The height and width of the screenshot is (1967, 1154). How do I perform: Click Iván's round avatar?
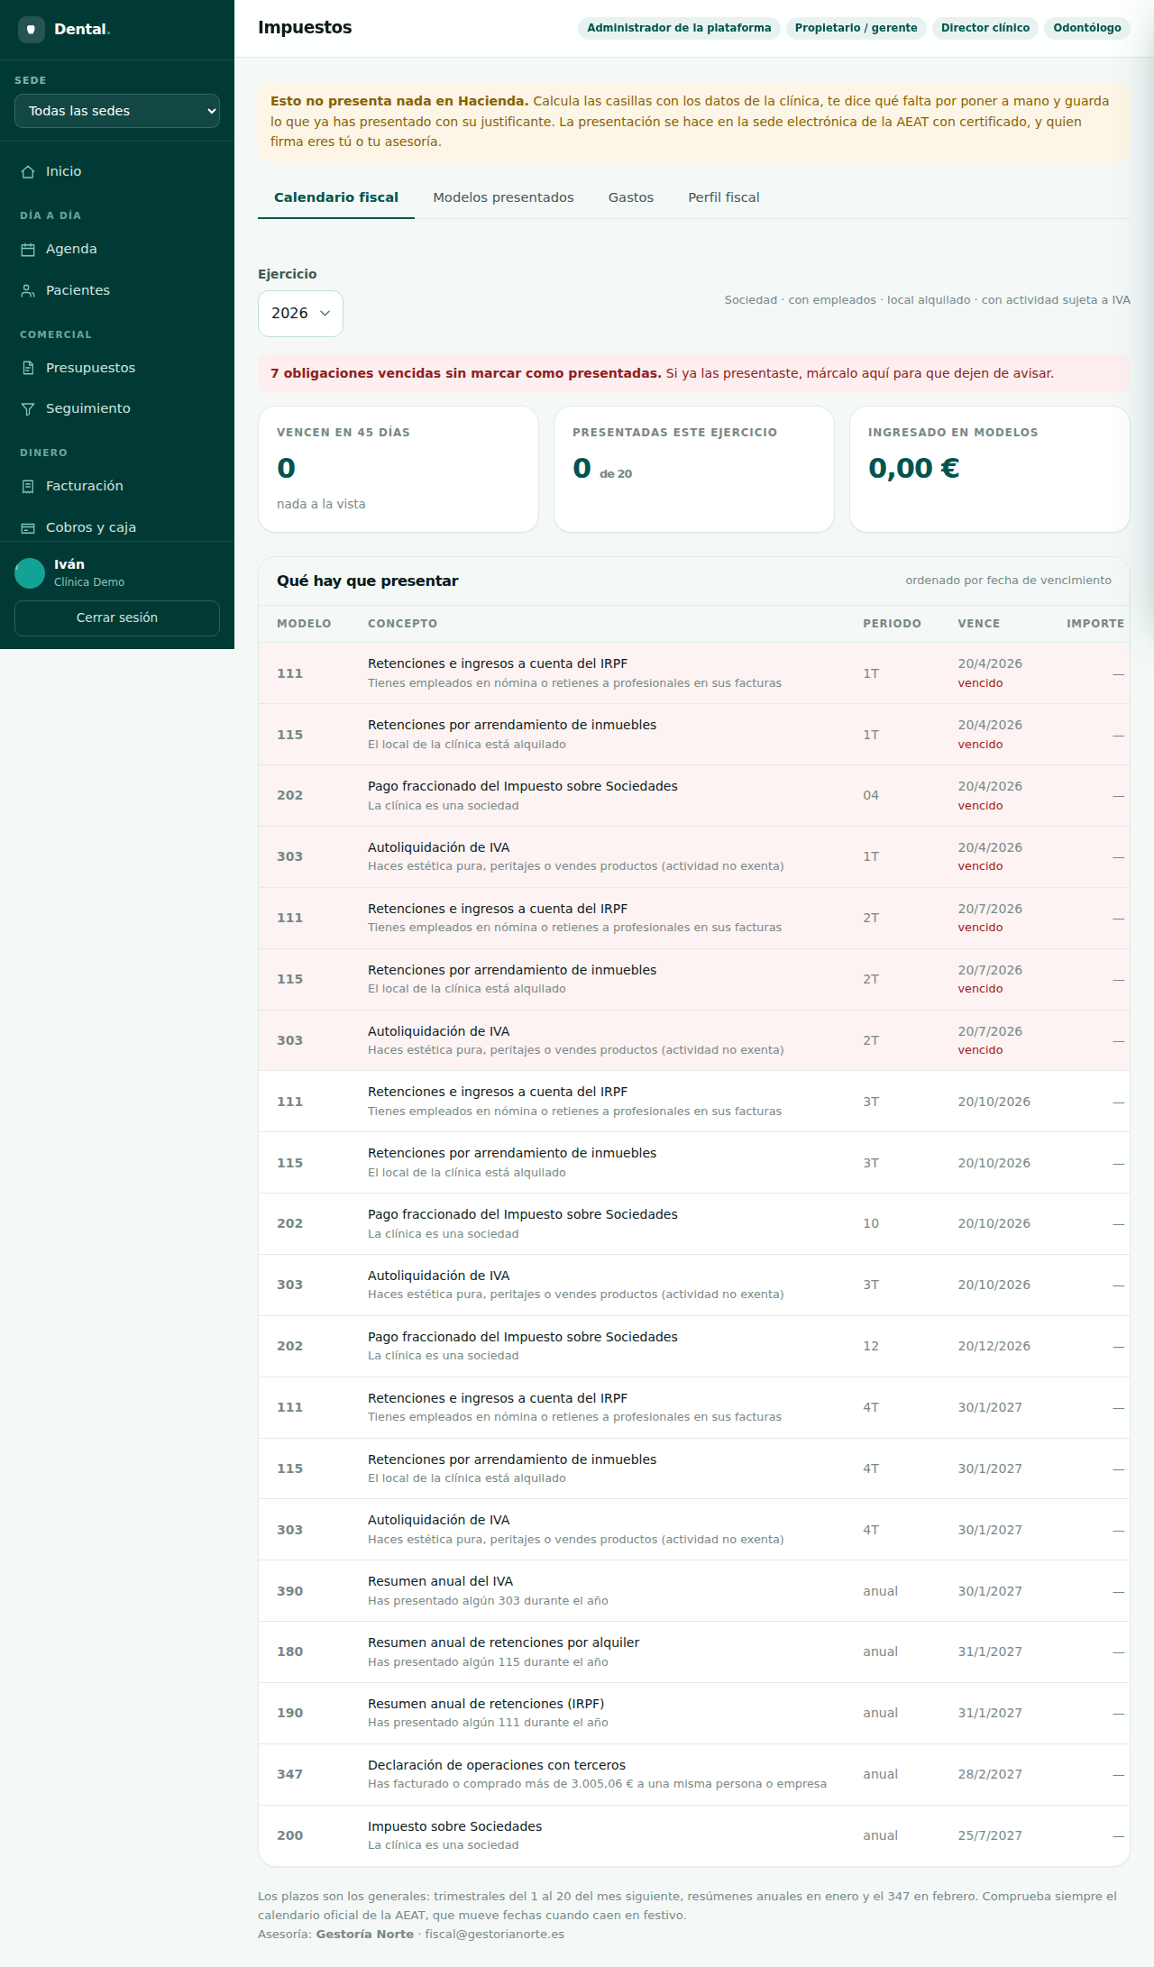click(30, 572)
